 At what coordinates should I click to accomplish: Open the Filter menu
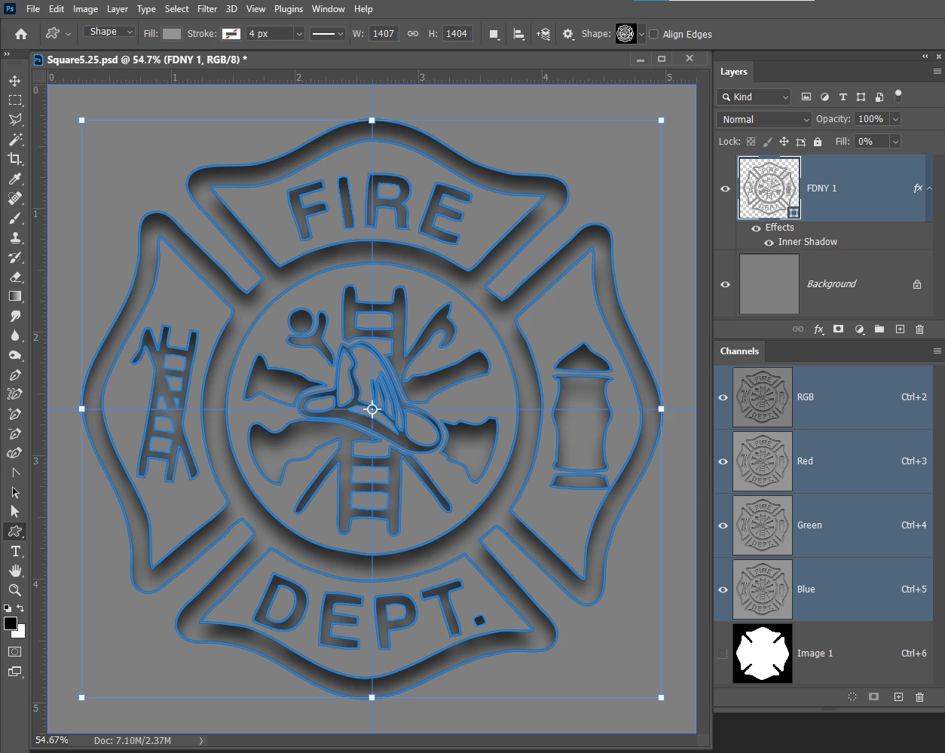pyautogui.click(x=207, y=9)
